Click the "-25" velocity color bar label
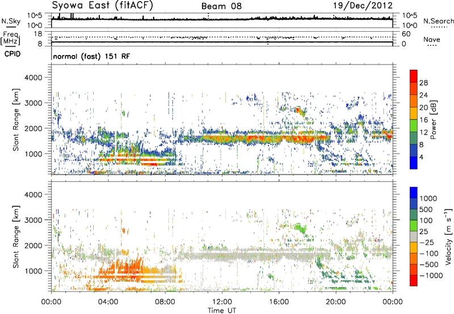The image size is (454, 314). (426, 243)
